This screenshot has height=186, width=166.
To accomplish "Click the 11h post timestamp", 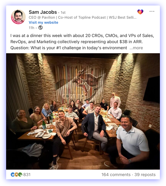I will pos(31,28).
